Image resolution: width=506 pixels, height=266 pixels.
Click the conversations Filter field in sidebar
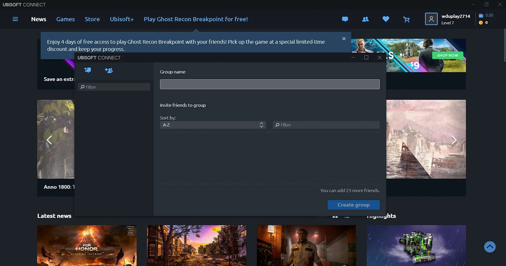pos(114,87)
